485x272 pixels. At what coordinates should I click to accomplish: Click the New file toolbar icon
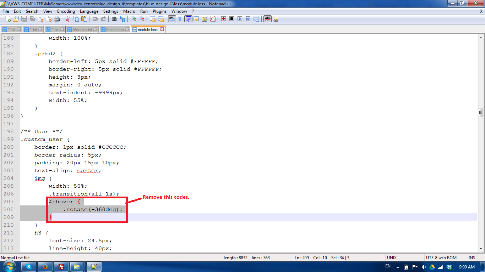click(x=8, y=19)
